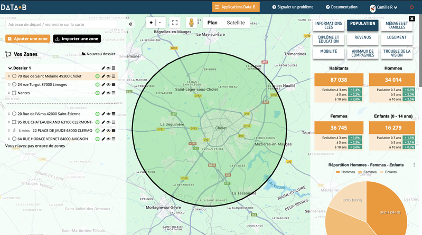422x235 pixels.
Task: Toggle visibility of Dossier 1 folder
Action: pyautogui.click(x=108, y=68)
